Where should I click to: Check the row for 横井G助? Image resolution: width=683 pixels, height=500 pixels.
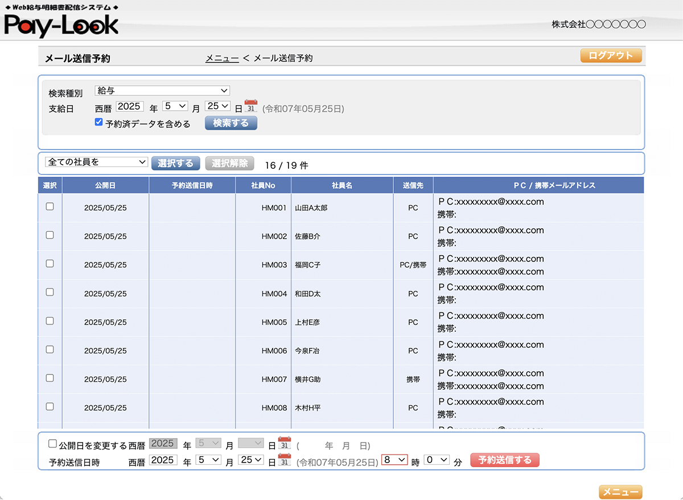pyautogui.click(x=50, y=378)
